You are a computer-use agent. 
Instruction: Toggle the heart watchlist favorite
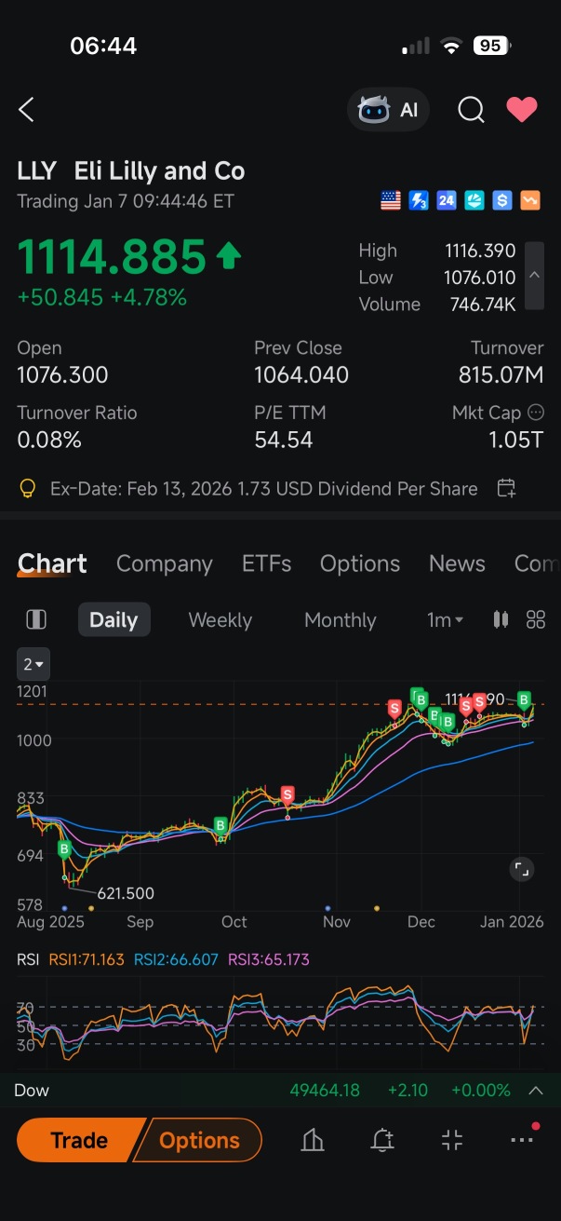coord(522,110)
